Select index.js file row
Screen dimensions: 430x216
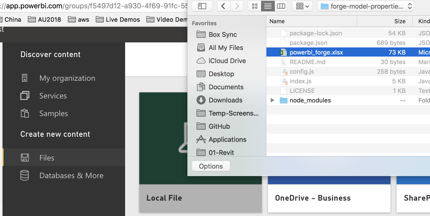coord(348,81)
